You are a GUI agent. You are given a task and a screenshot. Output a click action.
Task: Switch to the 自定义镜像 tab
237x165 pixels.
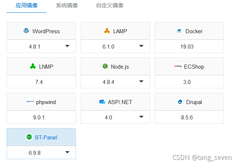(x=110, y=5)
